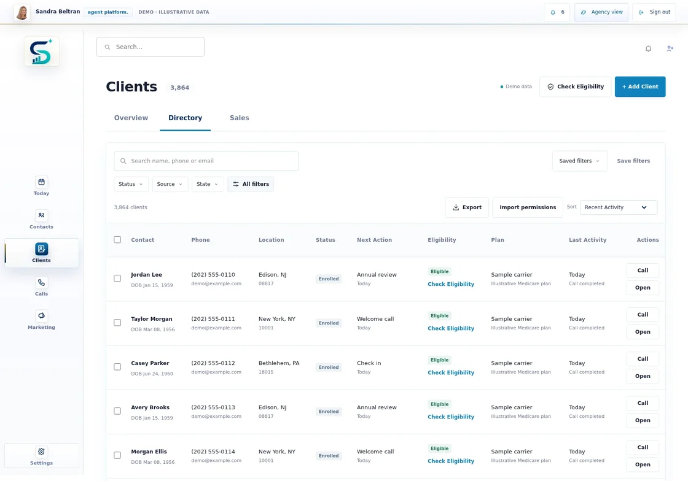Expand the Status filter dropdown
688x481 pixels.
(x=131, y=184)
